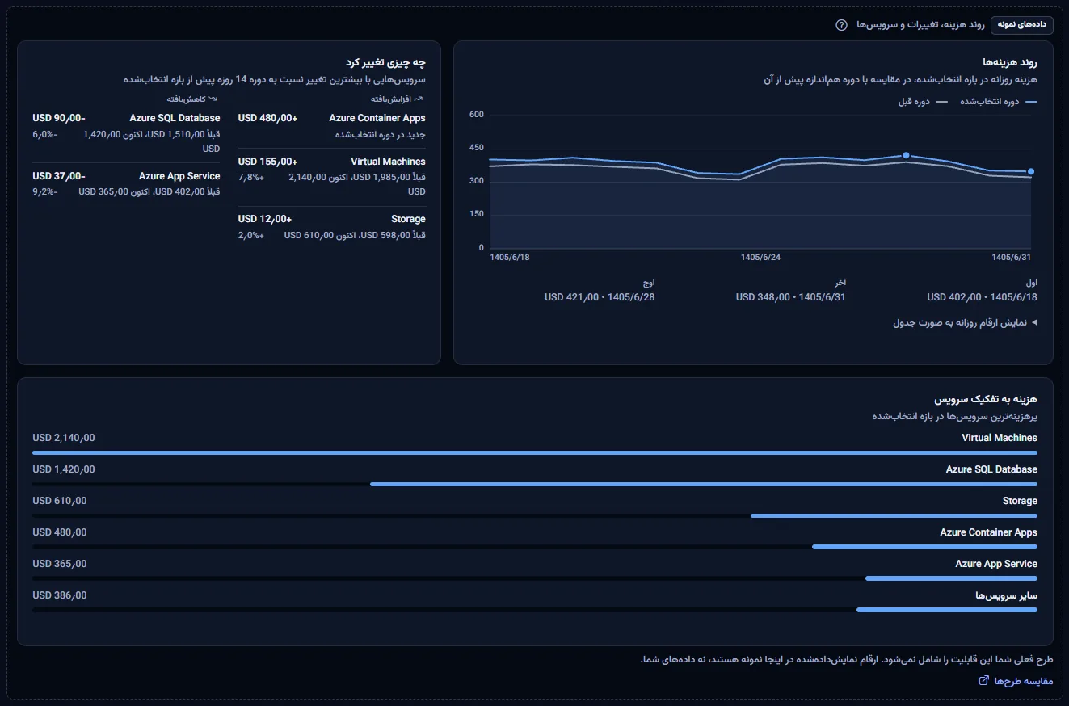Click the USD 610,00 total in the service breakdown
The image size is (1069, 706).
tap(60, 501)
